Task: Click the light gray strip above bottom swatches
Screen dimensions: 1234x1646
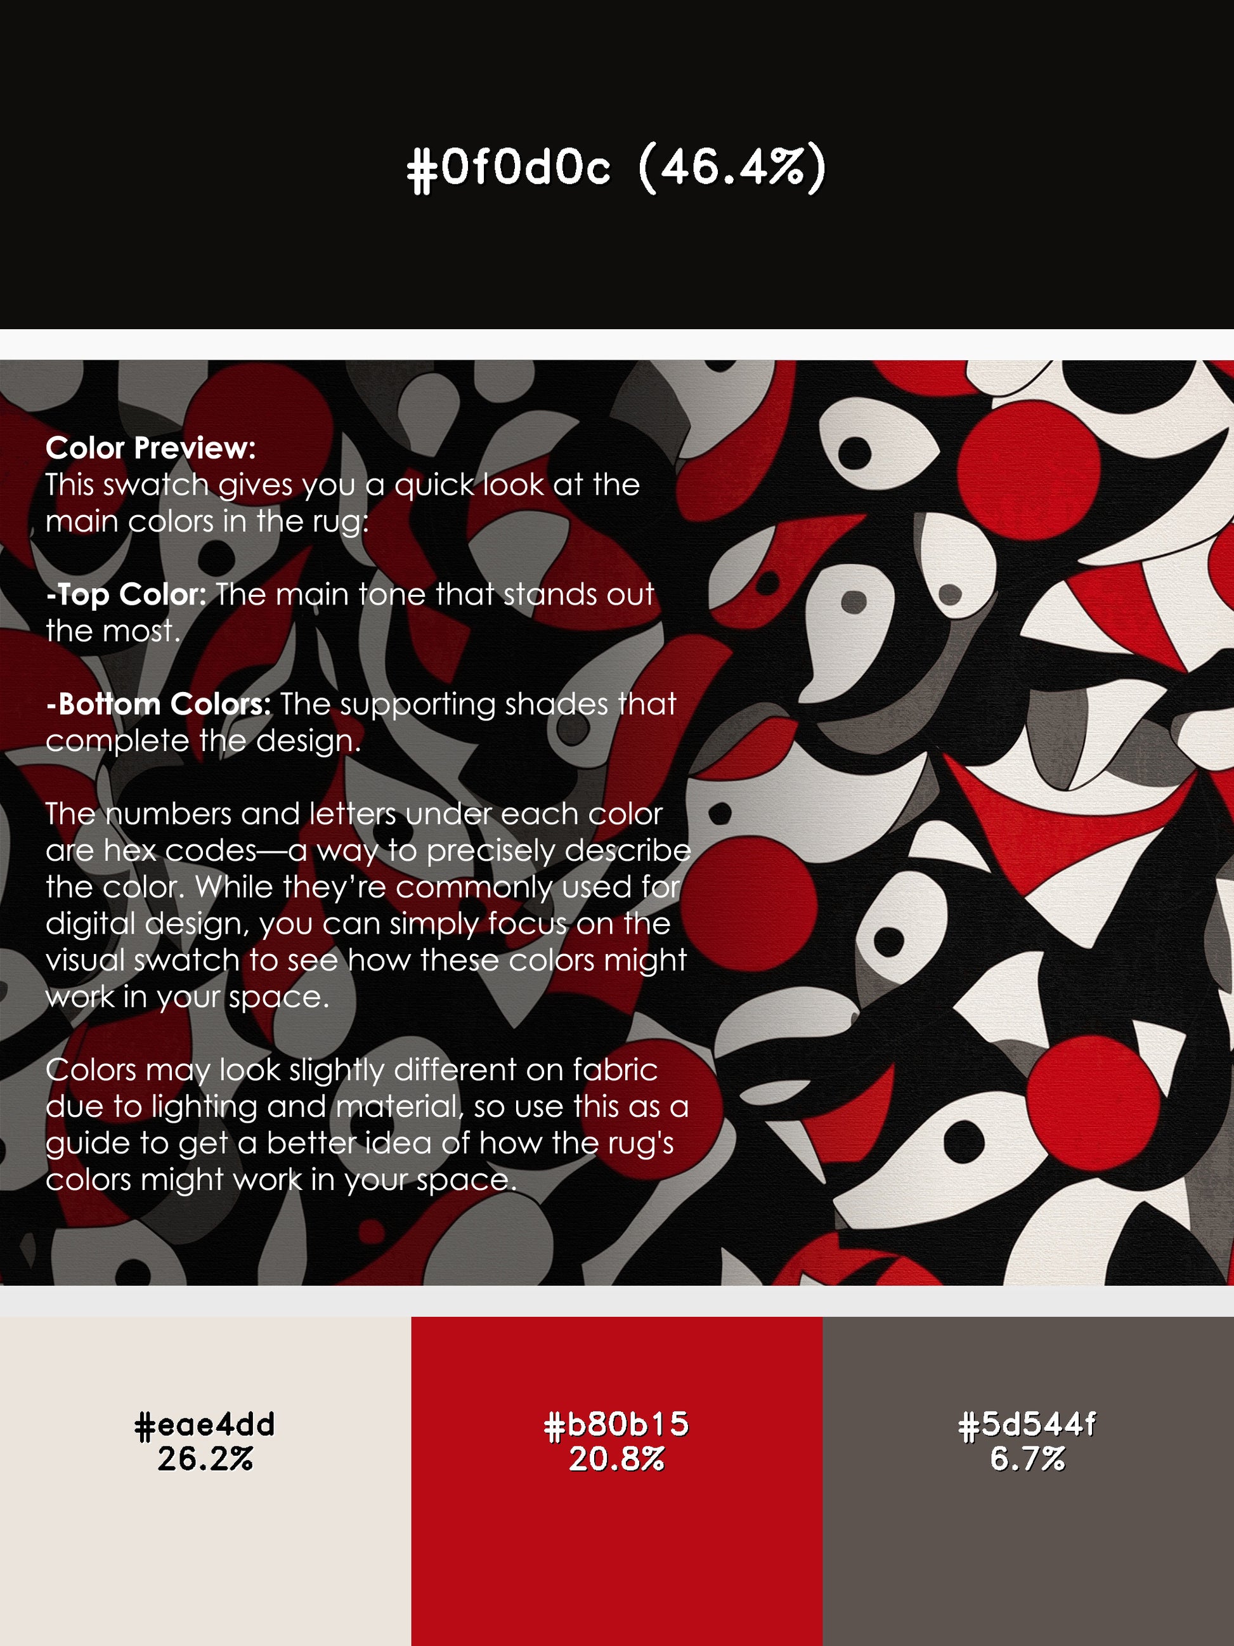Action: tap(616, 1301)
